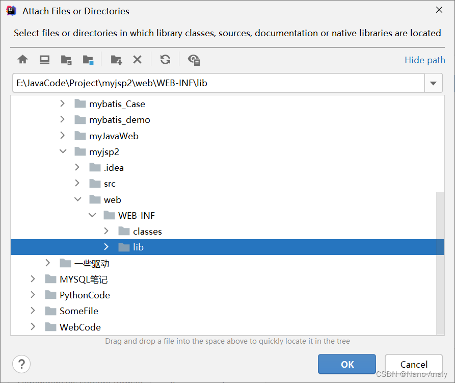Viewport: 455px width, 383px height.
Task: Refresh the file tree
Action: 166,60
